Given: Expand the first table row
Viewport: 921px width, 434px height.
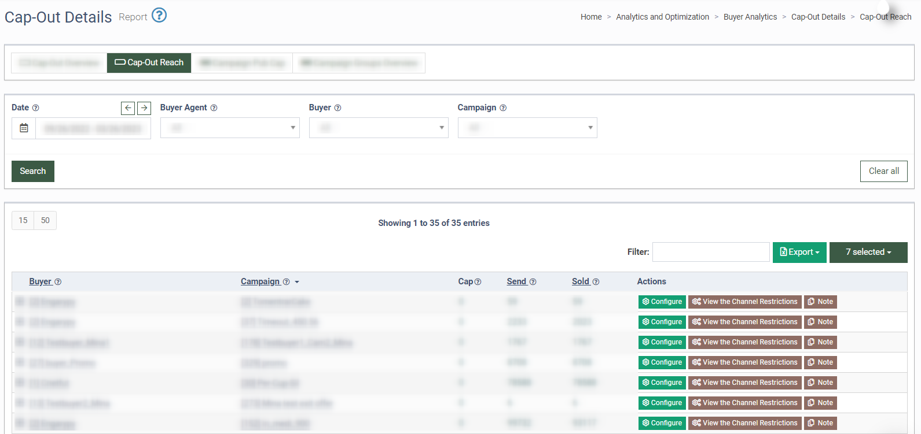Looking at the screenshot, I should click(20, 301).
